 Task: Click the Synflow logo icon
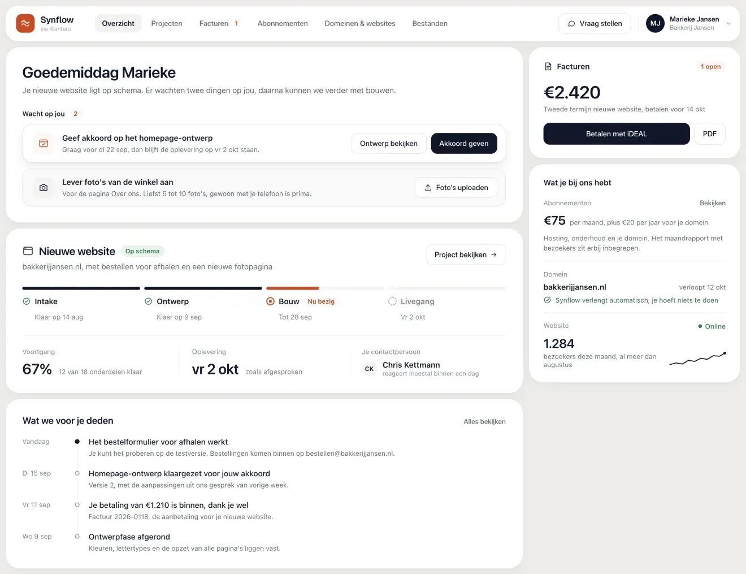[x=25, y=23]
